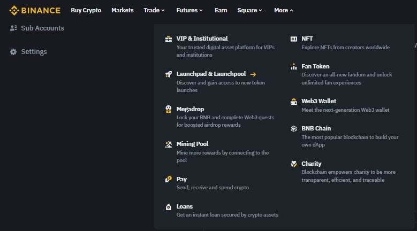Viewport: 417px width, 231px height.
Task: Open Launchpad & Launchpool title link
Action: (211, 74)
